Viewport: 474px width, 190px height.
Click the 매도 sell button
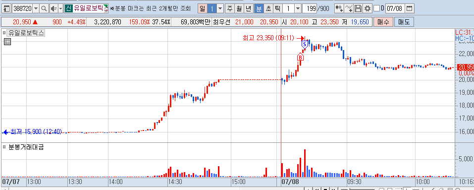pos(404,22)
